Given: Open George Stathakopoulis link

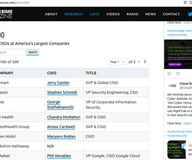Looking at the screenshot, I should 60,105.
